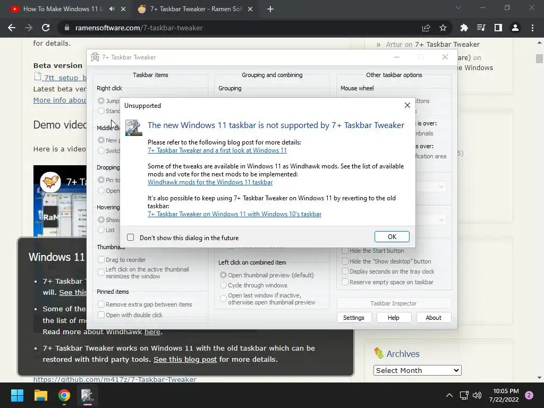
Task: Open Windhawk mods for the Windows 11 taskbar link
Action: tap(210, 182)
